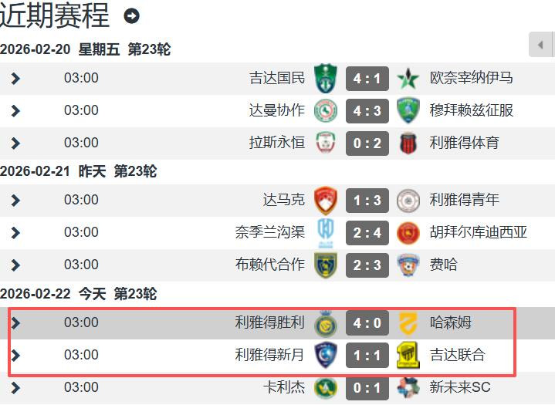Open 新未来SC team page link

pyautogui.click(x=460, y=387)
